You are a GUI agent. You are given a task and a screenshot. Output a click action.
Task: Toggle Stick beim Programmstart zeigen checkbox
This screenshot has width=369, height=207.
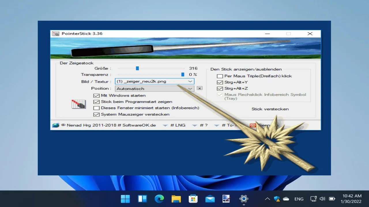click(96, 102)
